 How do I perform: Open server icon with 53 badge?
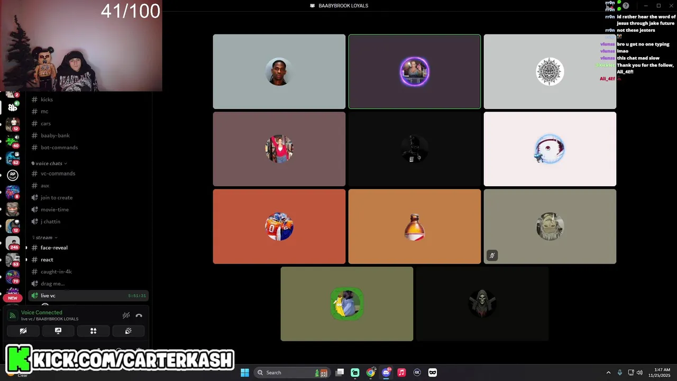point(13,260)
